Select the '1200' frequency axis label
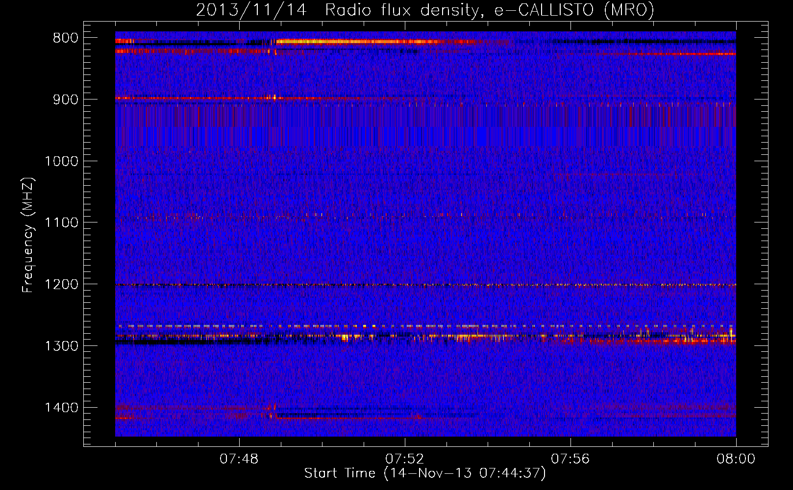This screenshot has width=793, height=490. 61,285
